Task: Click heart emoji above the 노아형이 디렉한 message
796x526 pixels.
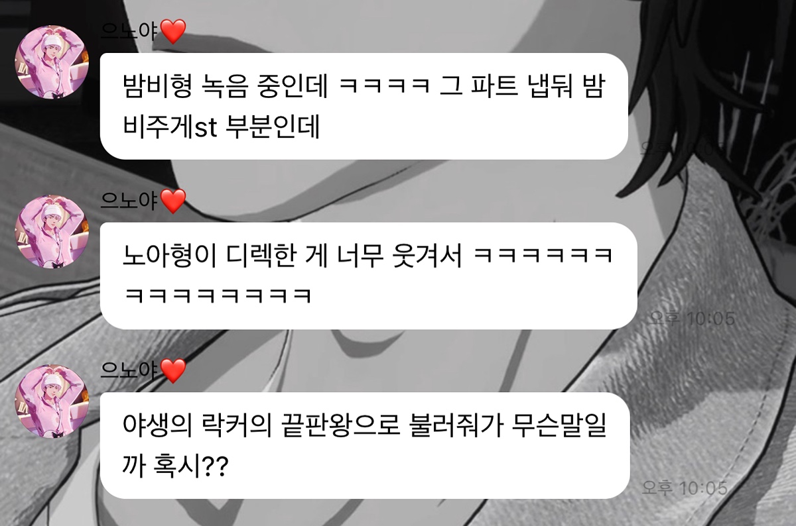Action: pyautogui.click(x=172, y=201)
